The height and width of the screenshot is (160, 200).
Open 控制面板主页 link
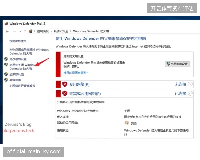point(18,41)
